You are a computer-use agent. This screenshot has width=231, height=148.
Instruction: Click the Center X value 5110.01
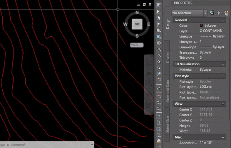click(x=206, y=109)
